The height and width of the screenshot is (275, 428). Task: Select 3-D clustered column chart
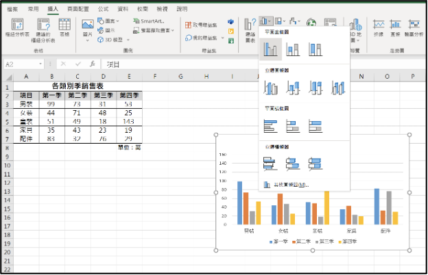point(270,88)
